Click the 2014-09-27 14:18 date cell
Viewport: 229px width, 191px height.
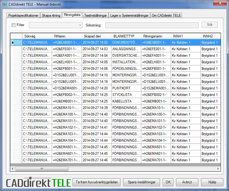click(x=96, y=82)
